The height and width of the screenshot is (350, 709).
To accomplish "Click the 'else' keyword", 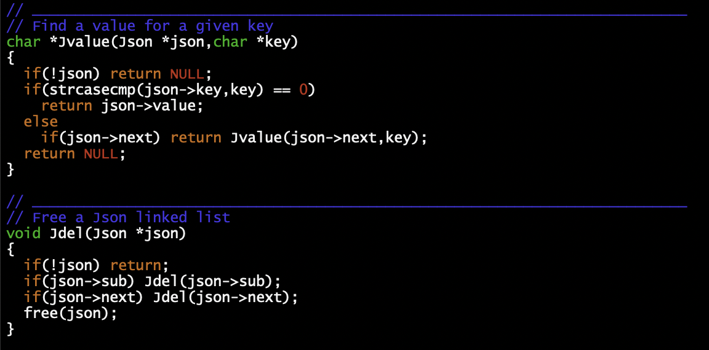I will [41, 122].
